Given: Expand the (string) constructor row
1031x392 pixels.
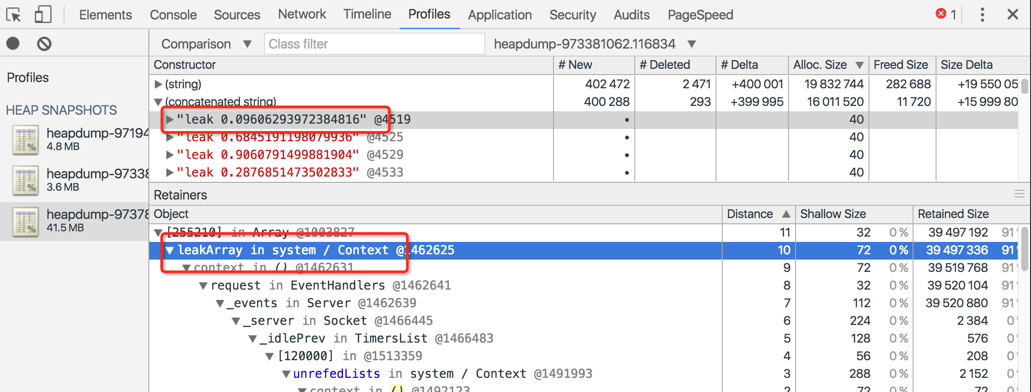Looking at the screenshot, I should pyautogui.click(x=158, y=84).
